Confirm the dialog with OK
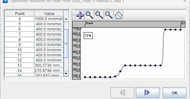The image size is (190, 99). 175,93
